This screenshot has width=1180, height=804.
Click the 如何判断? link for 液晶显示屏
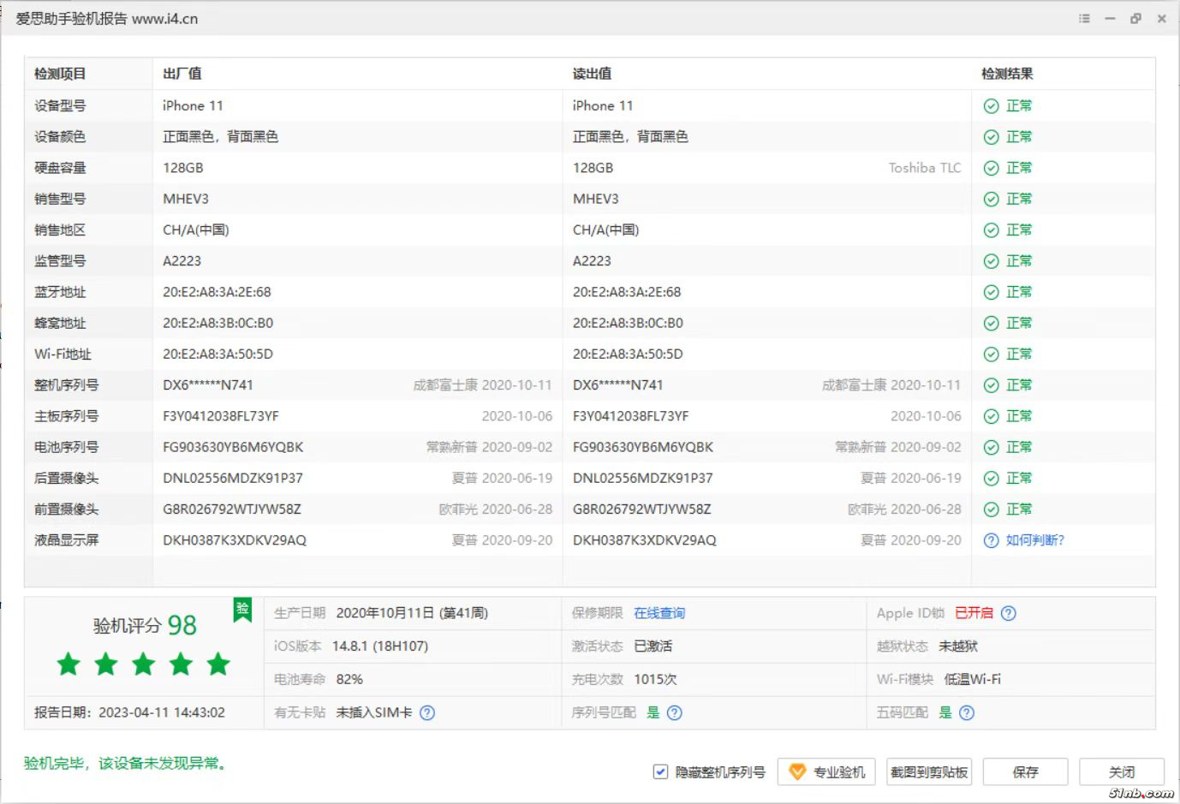[1036, 540]
